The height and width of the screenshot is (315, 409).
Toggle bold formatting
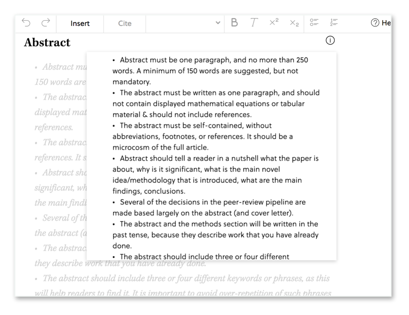(235, 22)
